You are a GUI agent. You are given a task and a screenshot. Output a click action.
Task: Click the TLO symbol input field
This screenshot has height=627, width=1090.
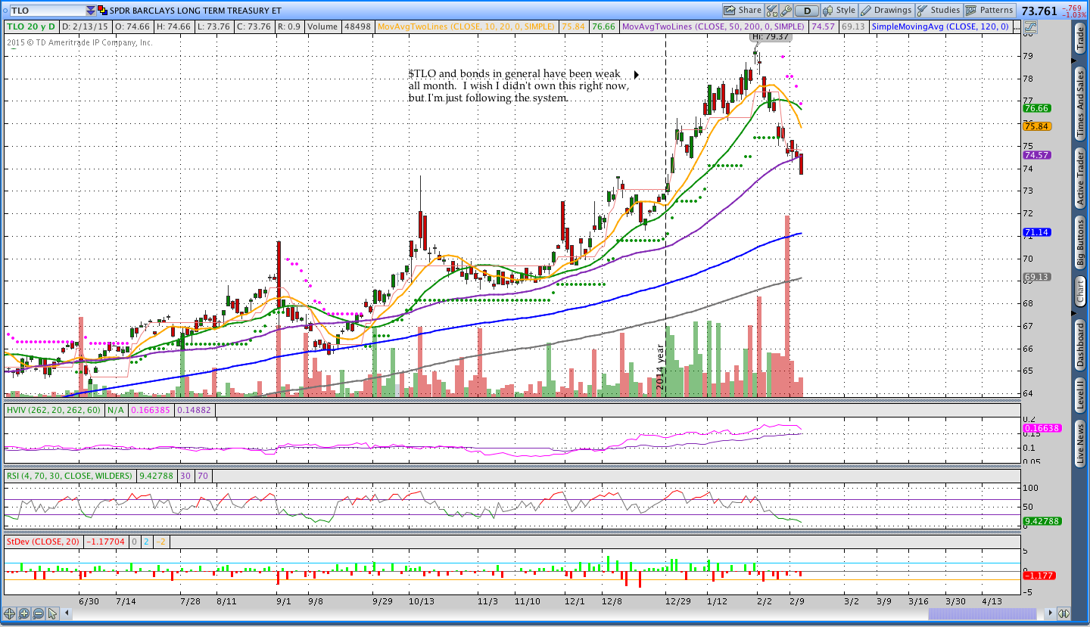pyautogui.click(x=47, y=11)
